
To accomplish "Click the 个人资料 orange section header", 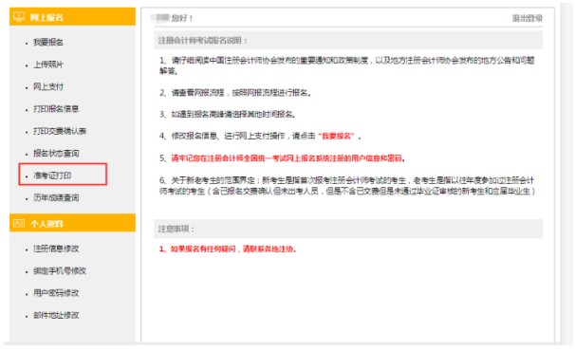I will coord(73,223).
